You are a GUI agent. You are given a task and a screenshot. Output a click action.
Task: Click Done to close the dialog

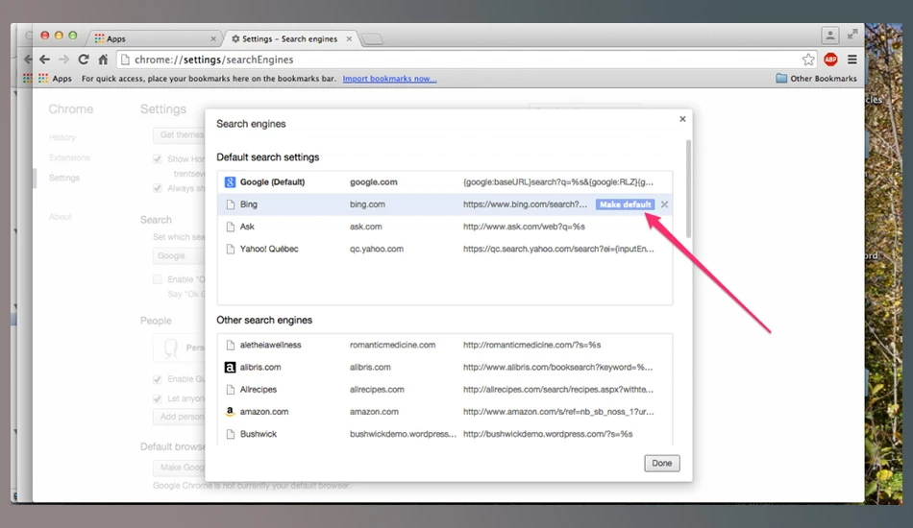tap(661, 463)
